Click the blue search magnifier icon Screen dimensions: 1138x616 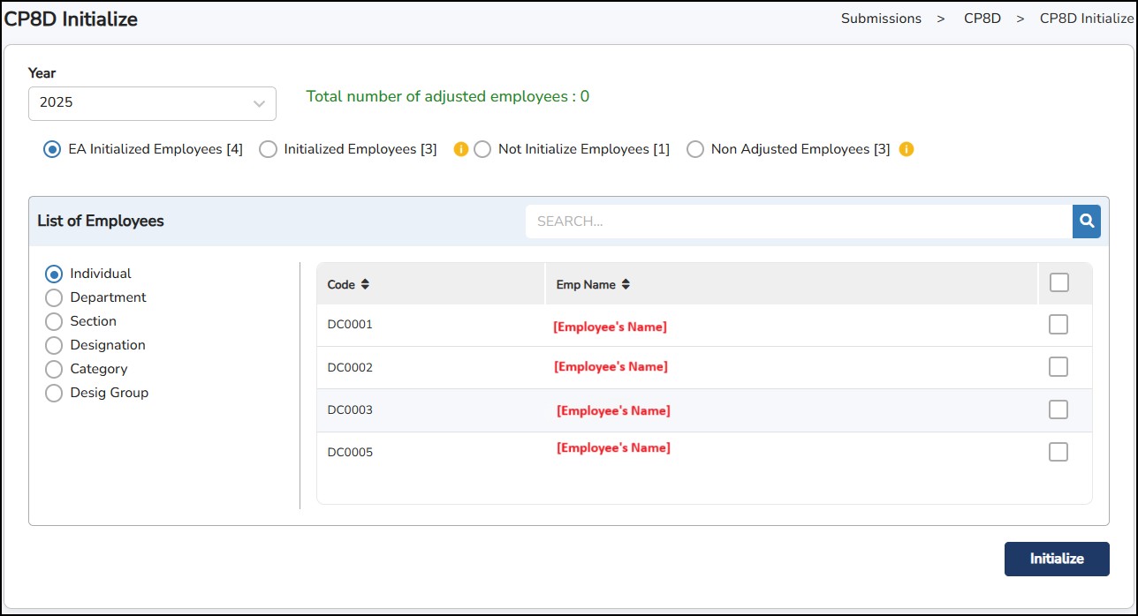[1086, 222]
